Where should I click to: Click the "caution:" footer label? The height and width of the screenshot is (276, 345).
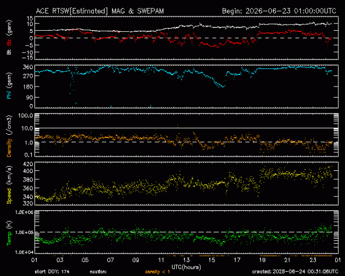(98, 272)
